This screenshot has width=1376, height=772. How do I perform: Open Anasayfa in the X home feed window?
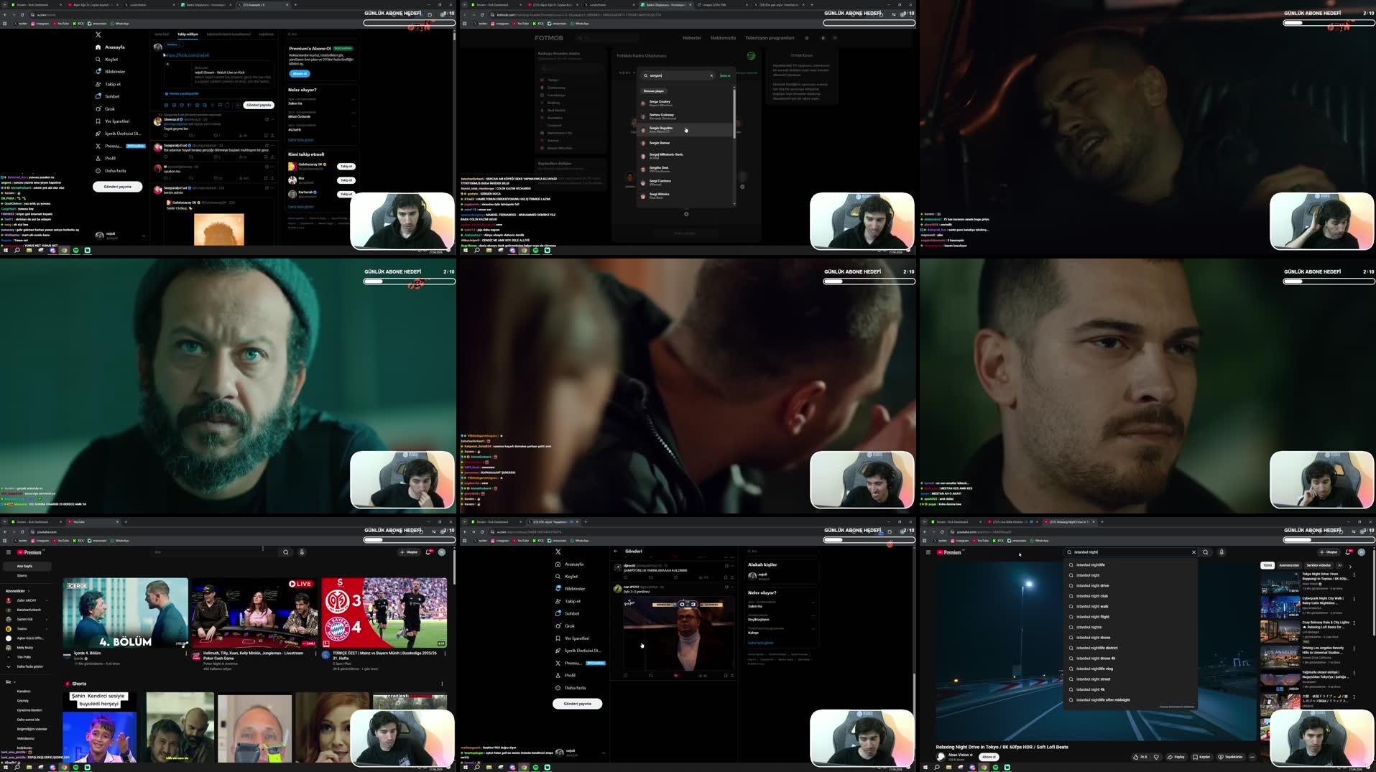[x=111, y=47]
